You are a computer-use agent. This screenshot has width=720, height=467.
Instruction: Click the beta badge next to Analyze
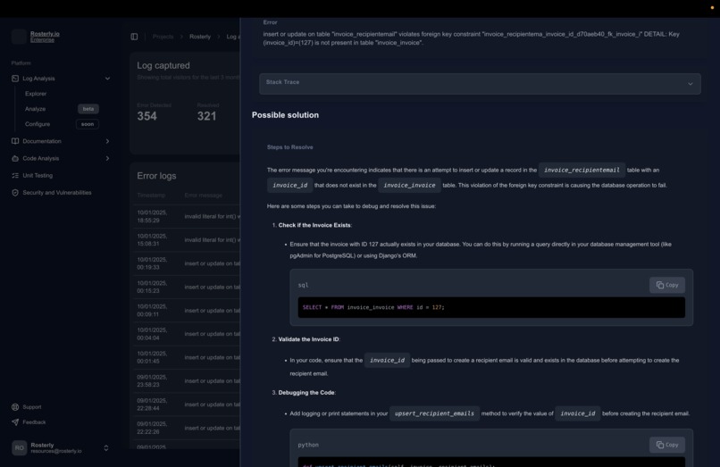click(x=88, y=109)
